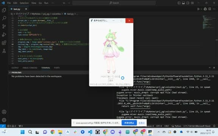Open the Search view in activity bar
218x136 pixels.
click(x=4, y=18)
